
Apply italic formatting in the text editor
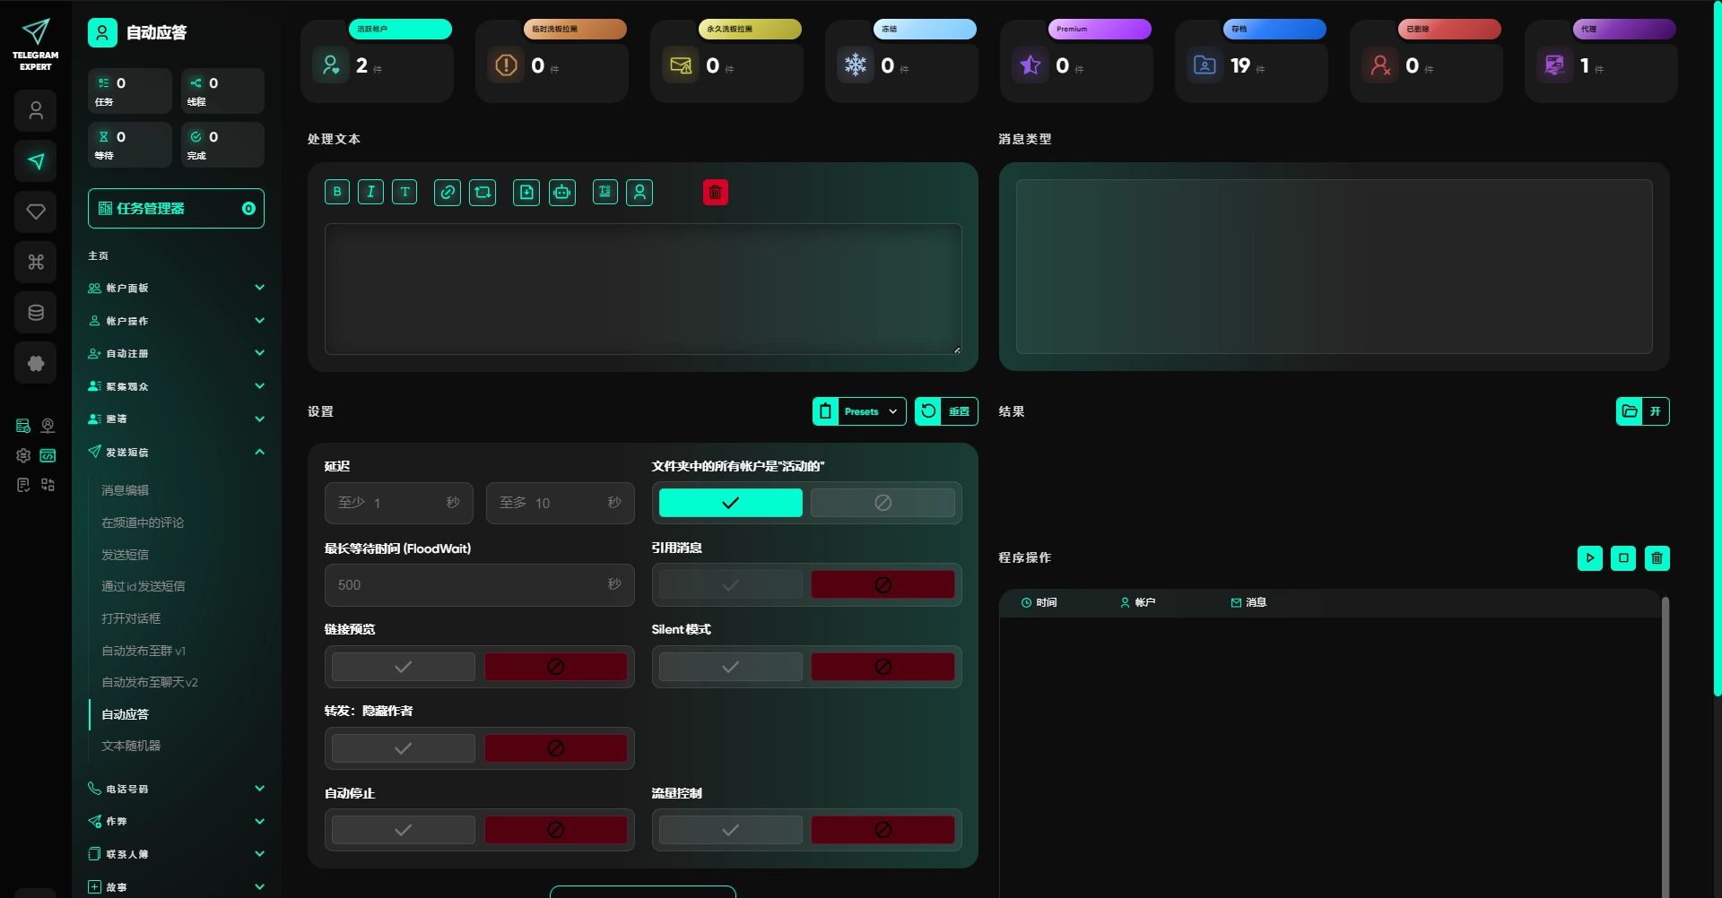pos(370,192)
